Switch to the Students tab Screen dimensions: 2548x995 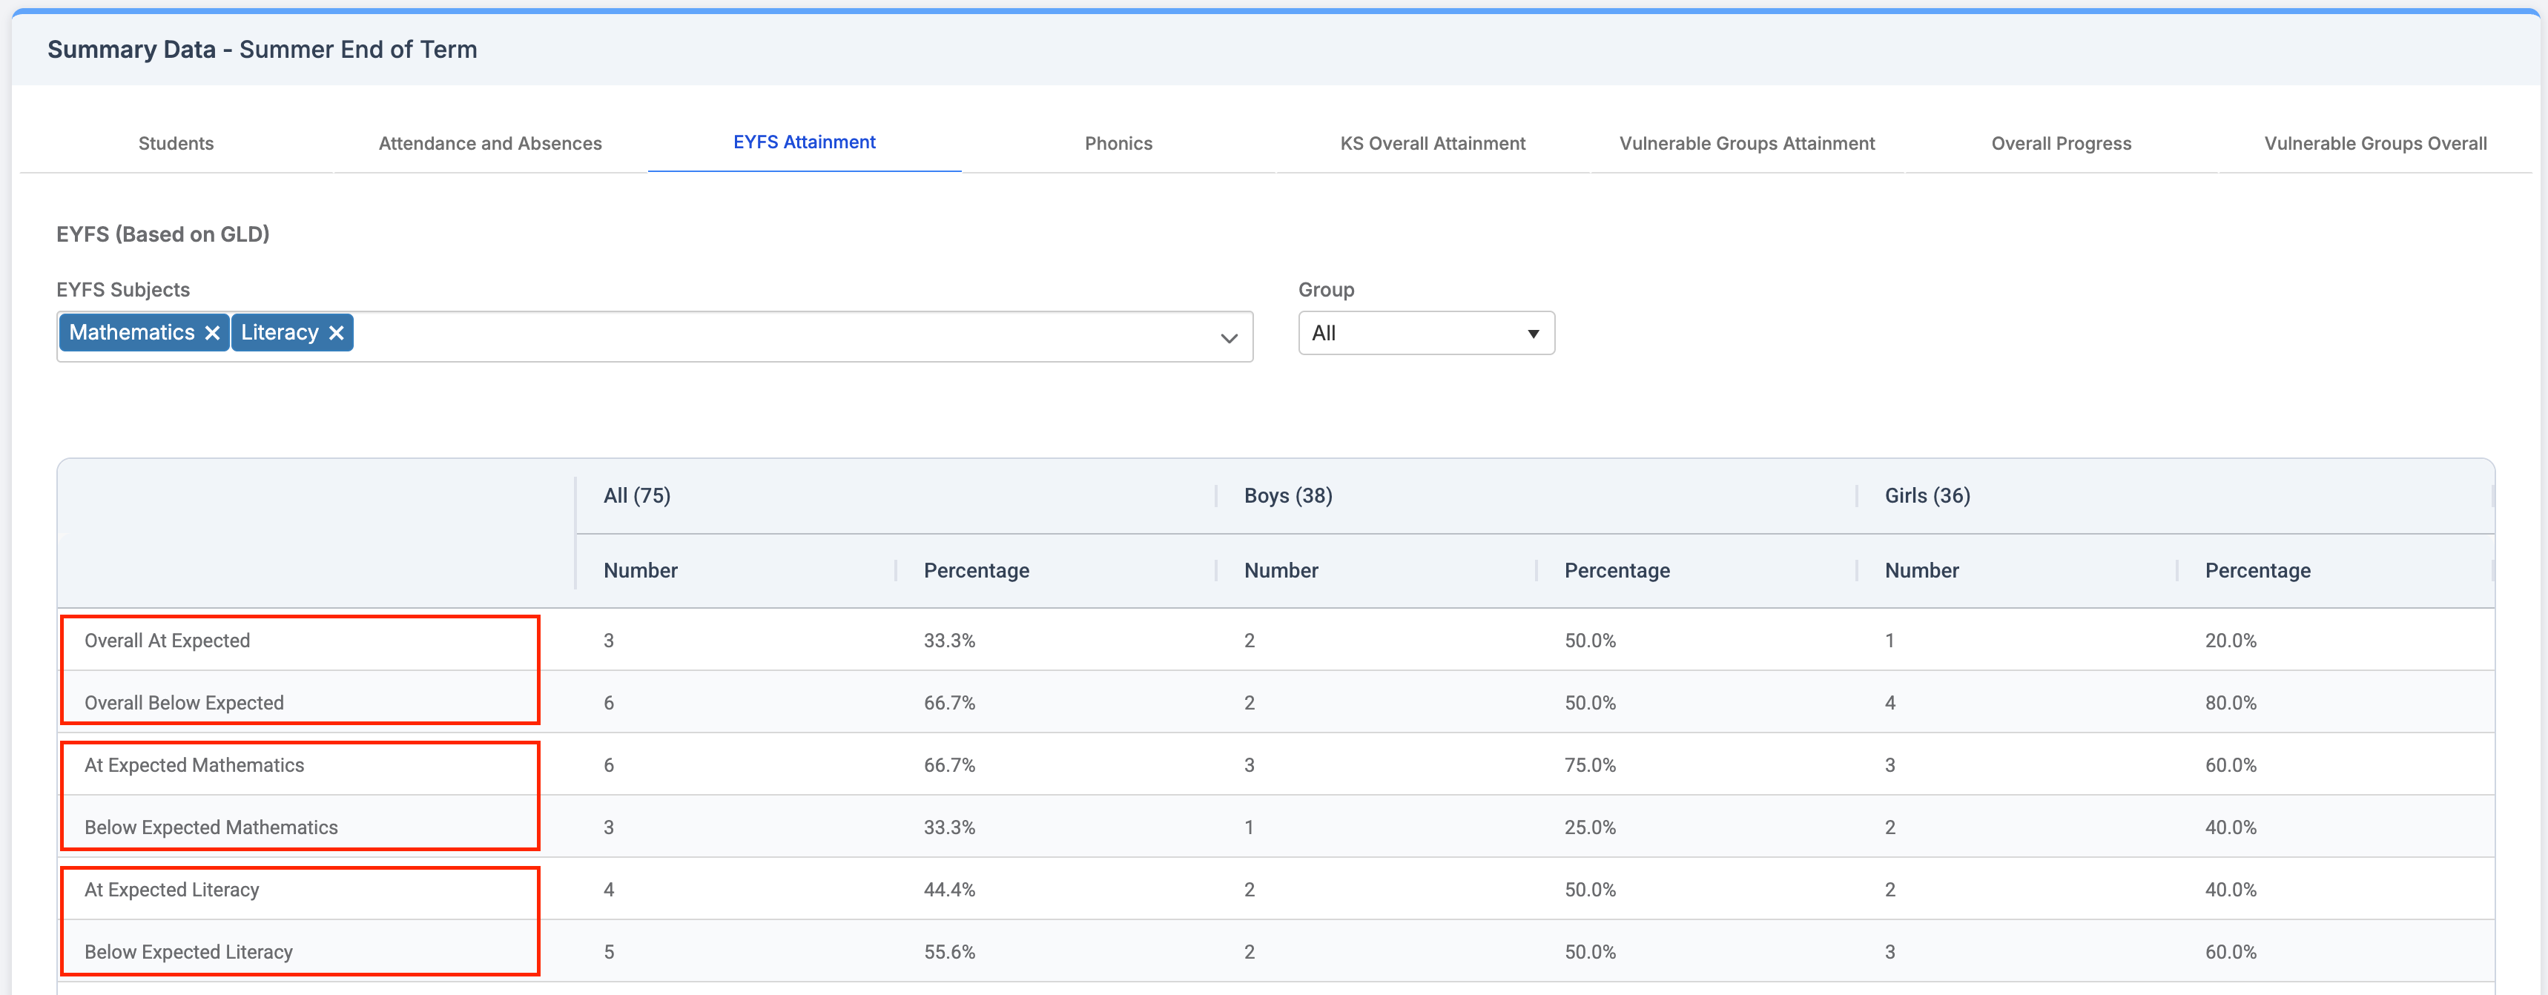click(176, 143)
